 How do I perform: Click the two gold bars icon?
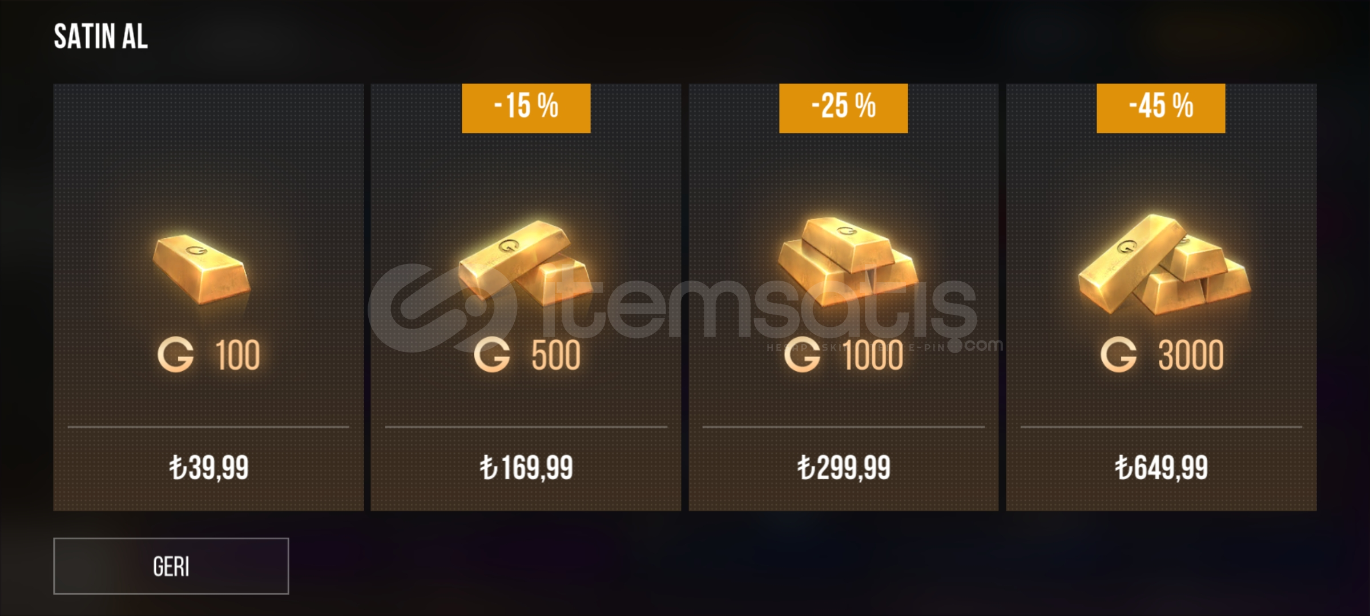click(x=525, y=261)
